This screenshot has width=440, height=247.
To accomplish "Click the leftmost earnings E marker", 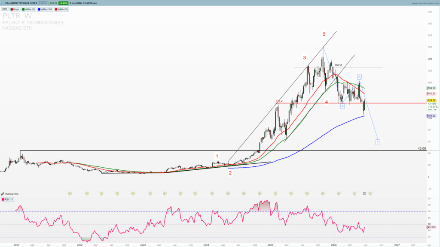I will [x=70, y=193].
